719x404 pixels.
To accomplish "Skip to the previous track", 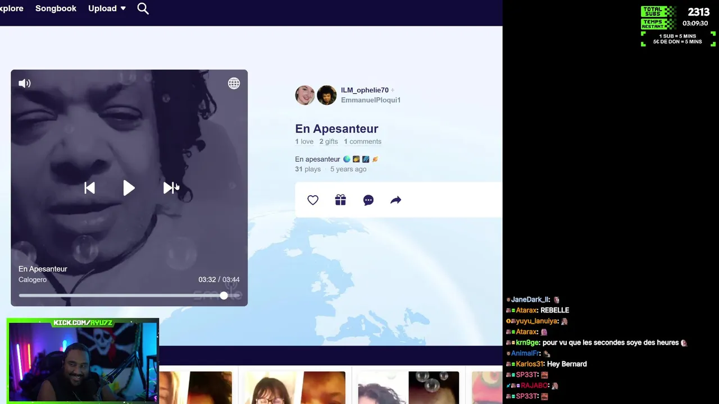I will click(89, 188).
